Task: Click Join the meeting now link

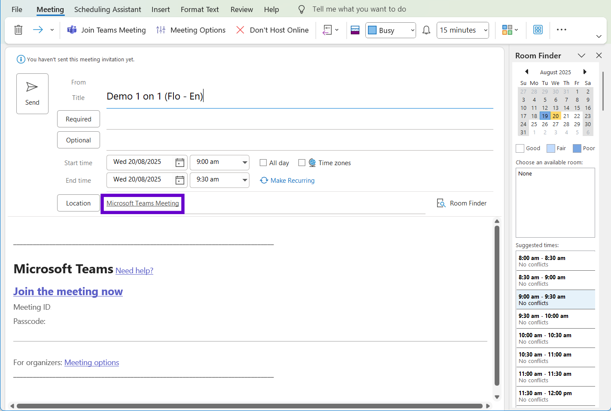Action: pos(68,292)
